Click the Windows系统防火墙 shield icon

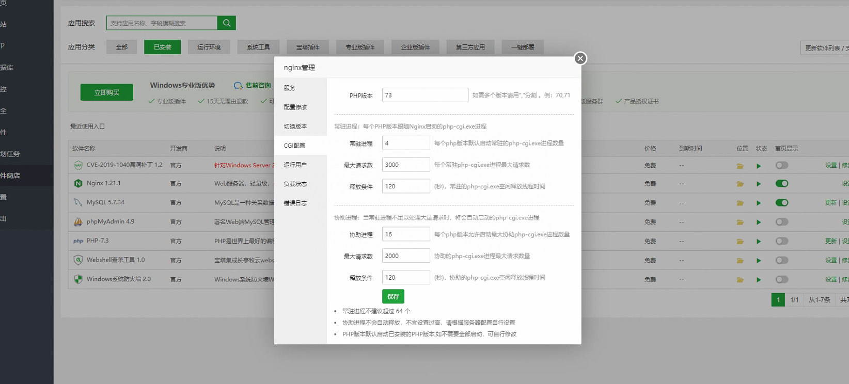78,279
